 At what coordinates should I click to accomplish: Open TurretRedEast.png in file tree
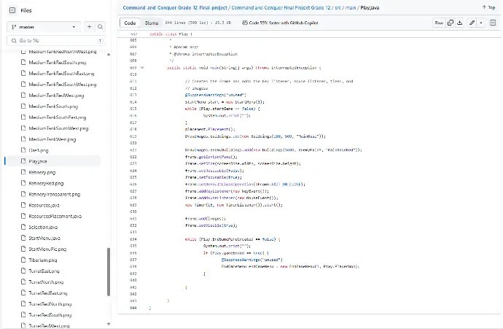click(48, 293)
